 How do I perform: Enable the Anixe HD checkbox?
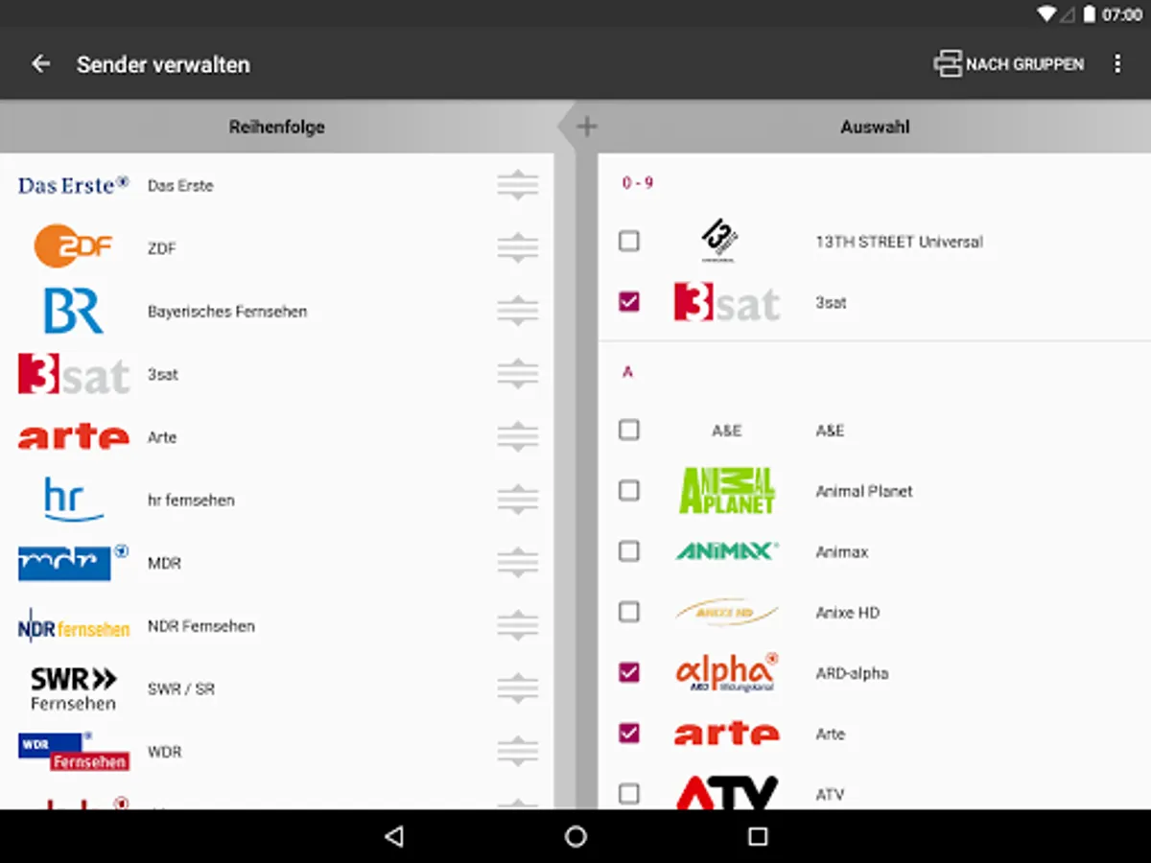[629, 612]
